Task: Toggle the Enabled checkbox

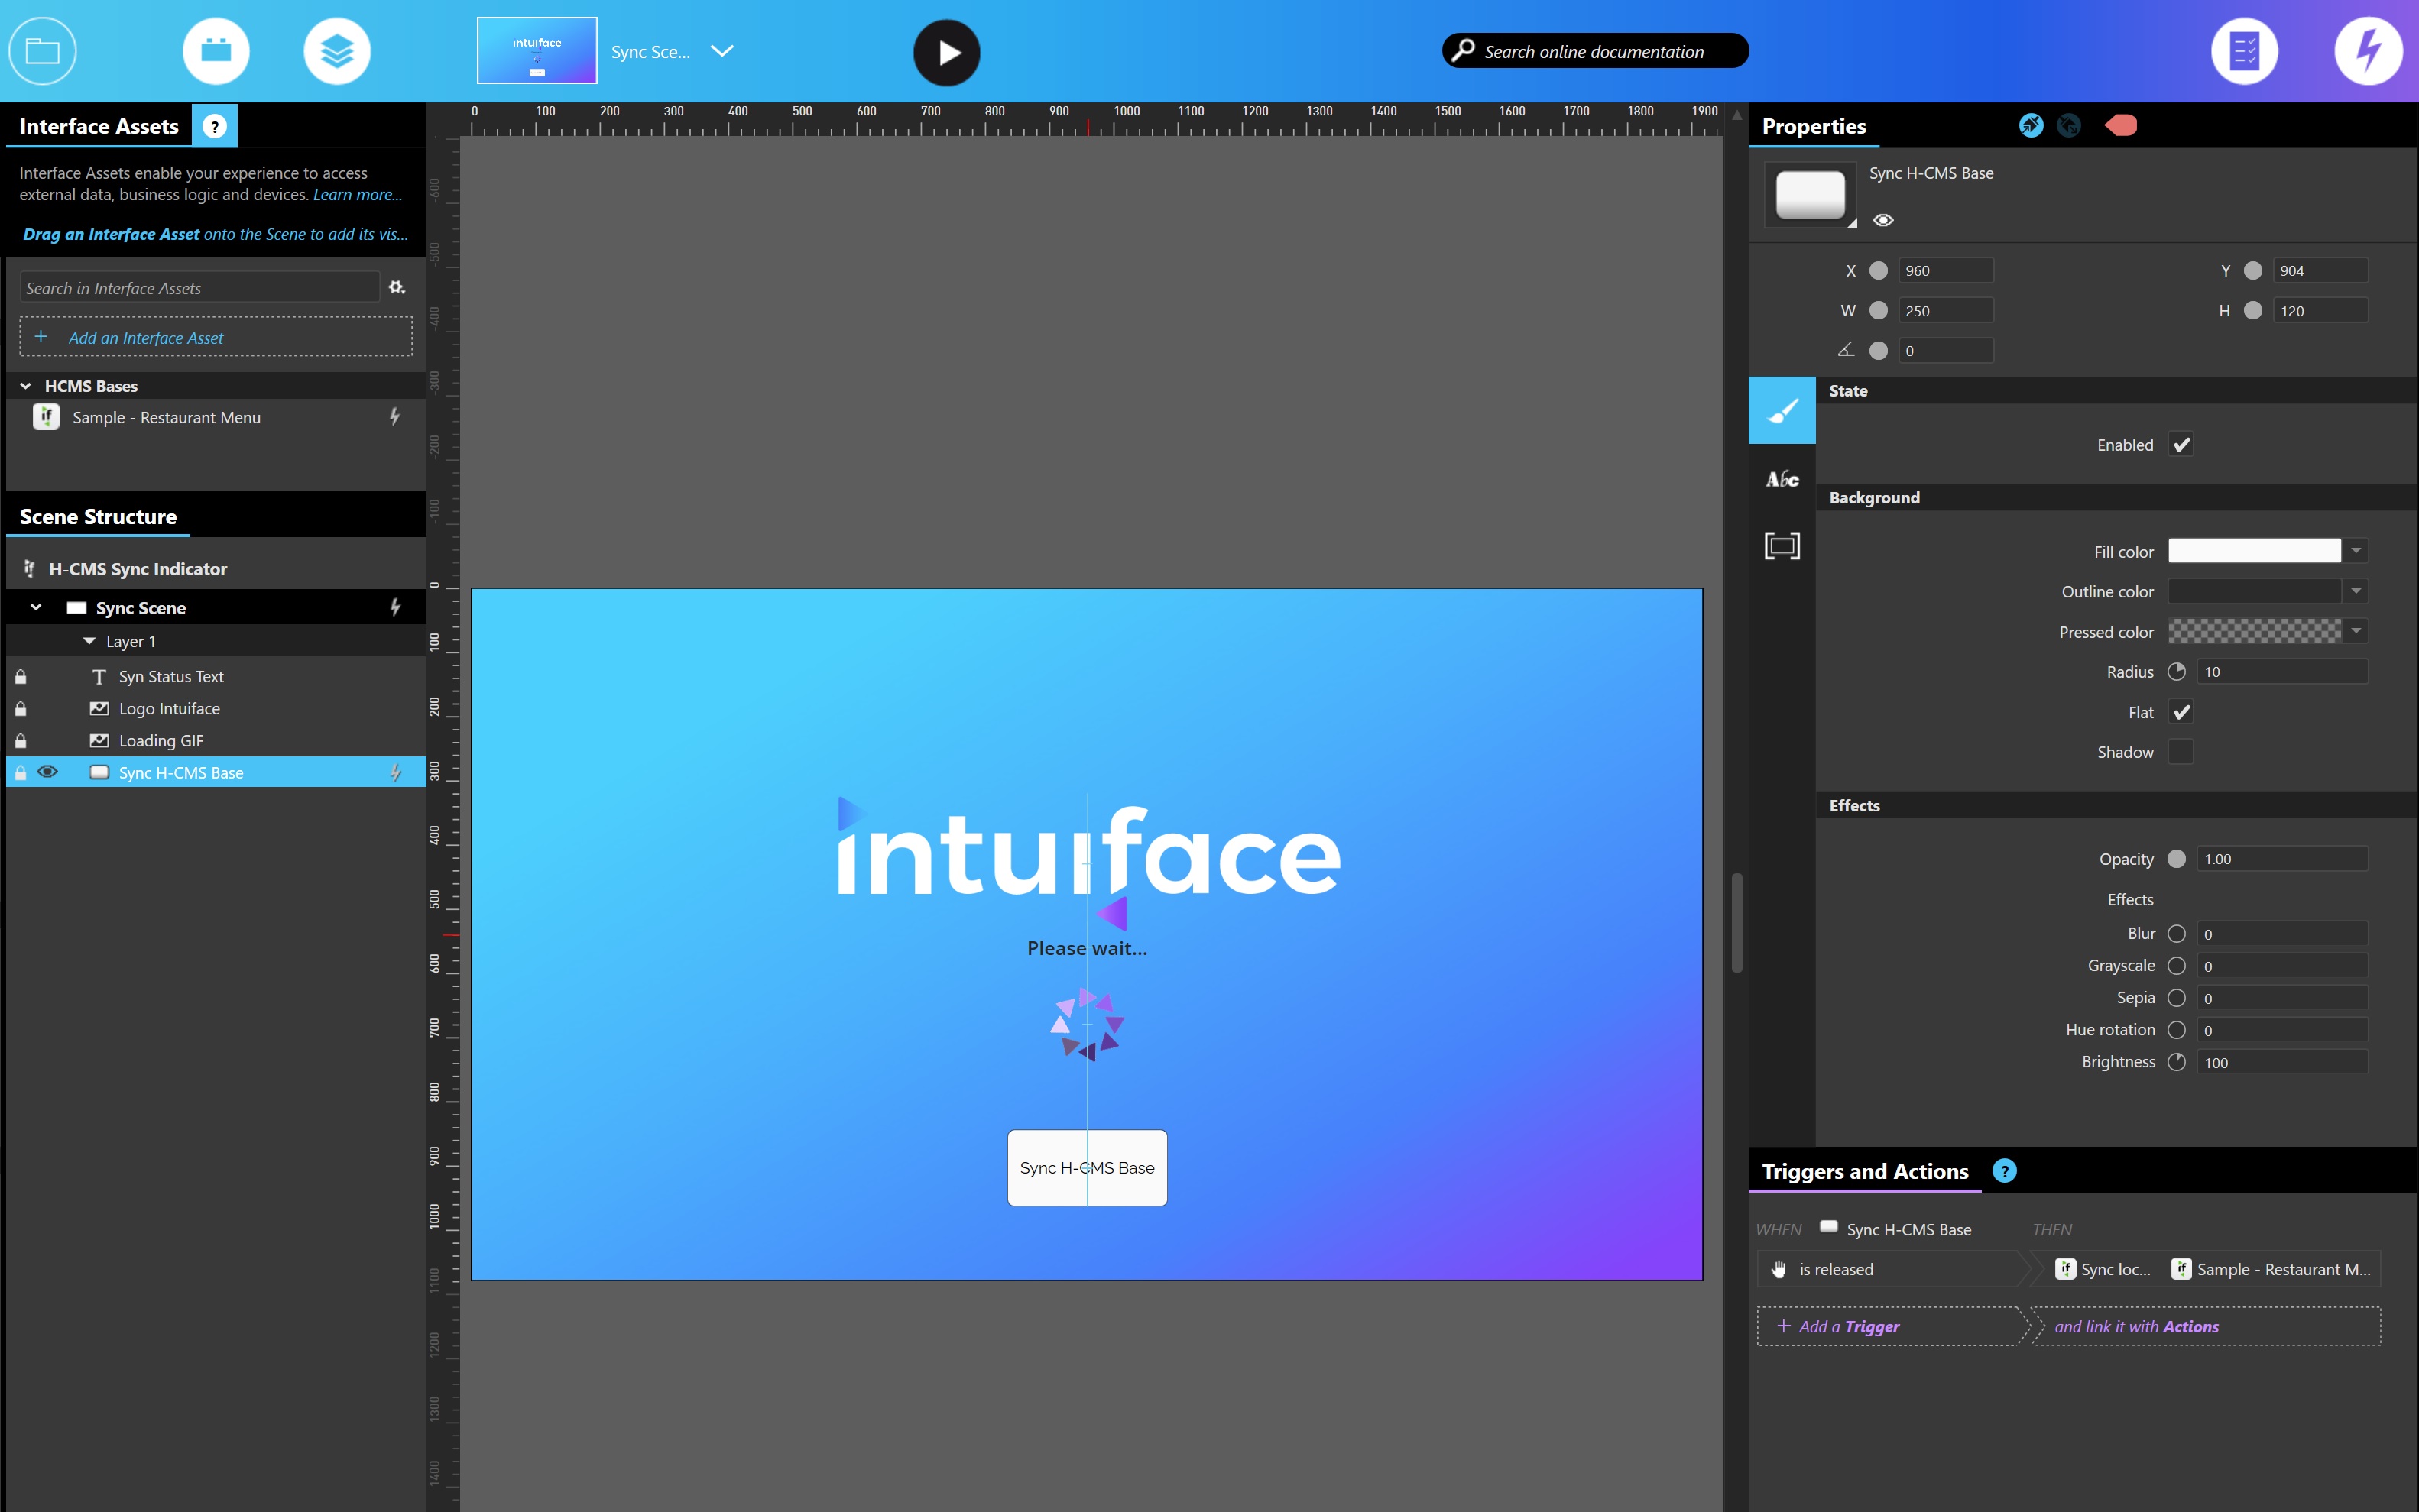Action: click(x=2181, y=444)
